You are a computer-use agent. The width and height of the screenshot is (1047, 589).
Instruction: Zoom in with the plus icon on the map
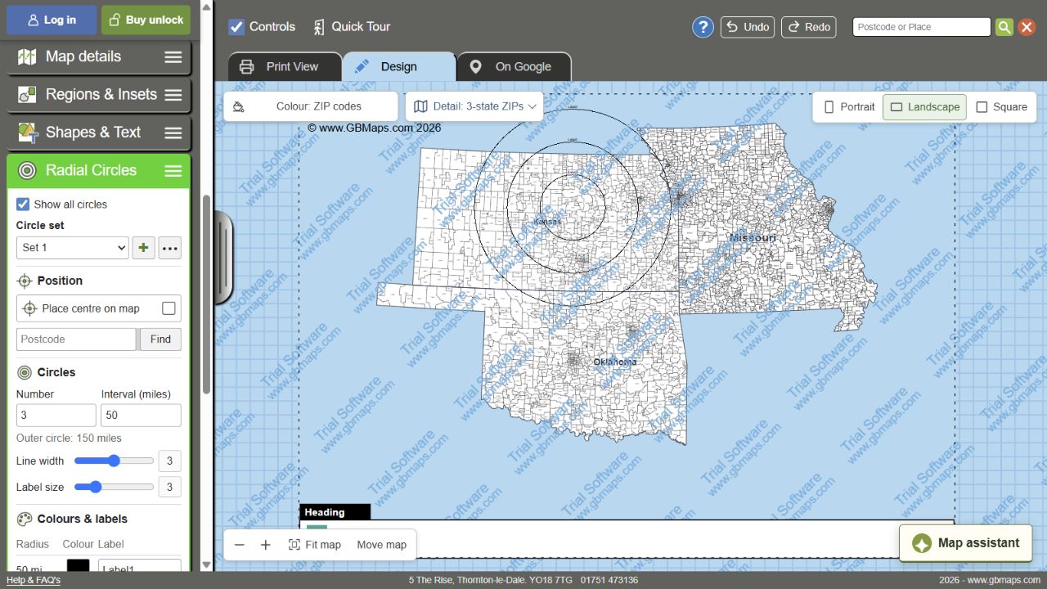point(266,545)
